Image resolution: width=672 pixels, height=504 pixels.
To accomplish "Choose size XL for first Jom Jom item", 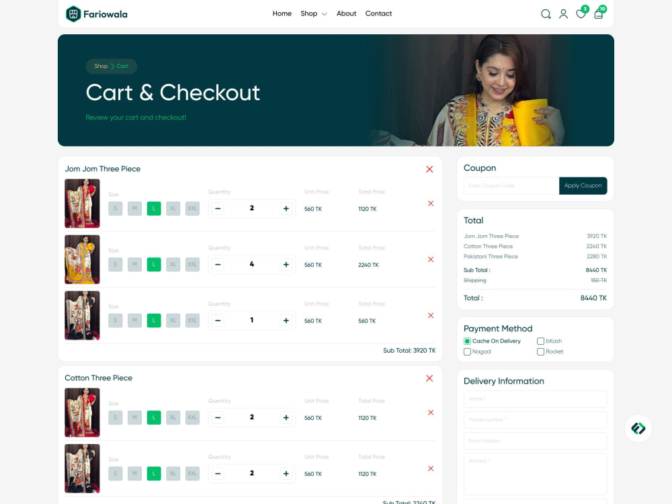I will [x=173, y=209].
